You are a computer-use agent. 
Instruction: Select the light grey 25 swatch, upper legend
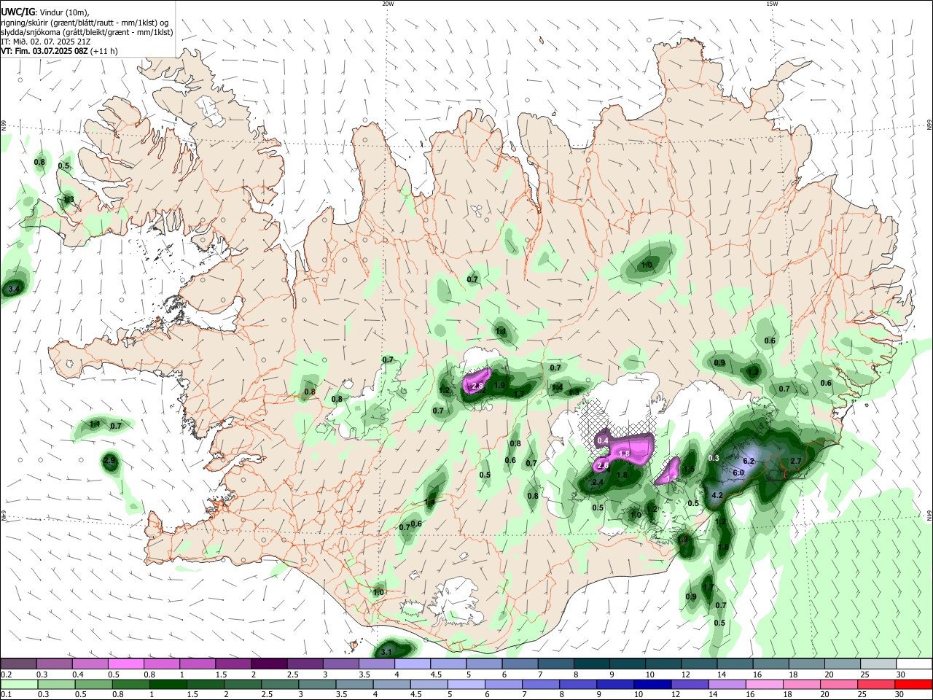tap(878, 664)
